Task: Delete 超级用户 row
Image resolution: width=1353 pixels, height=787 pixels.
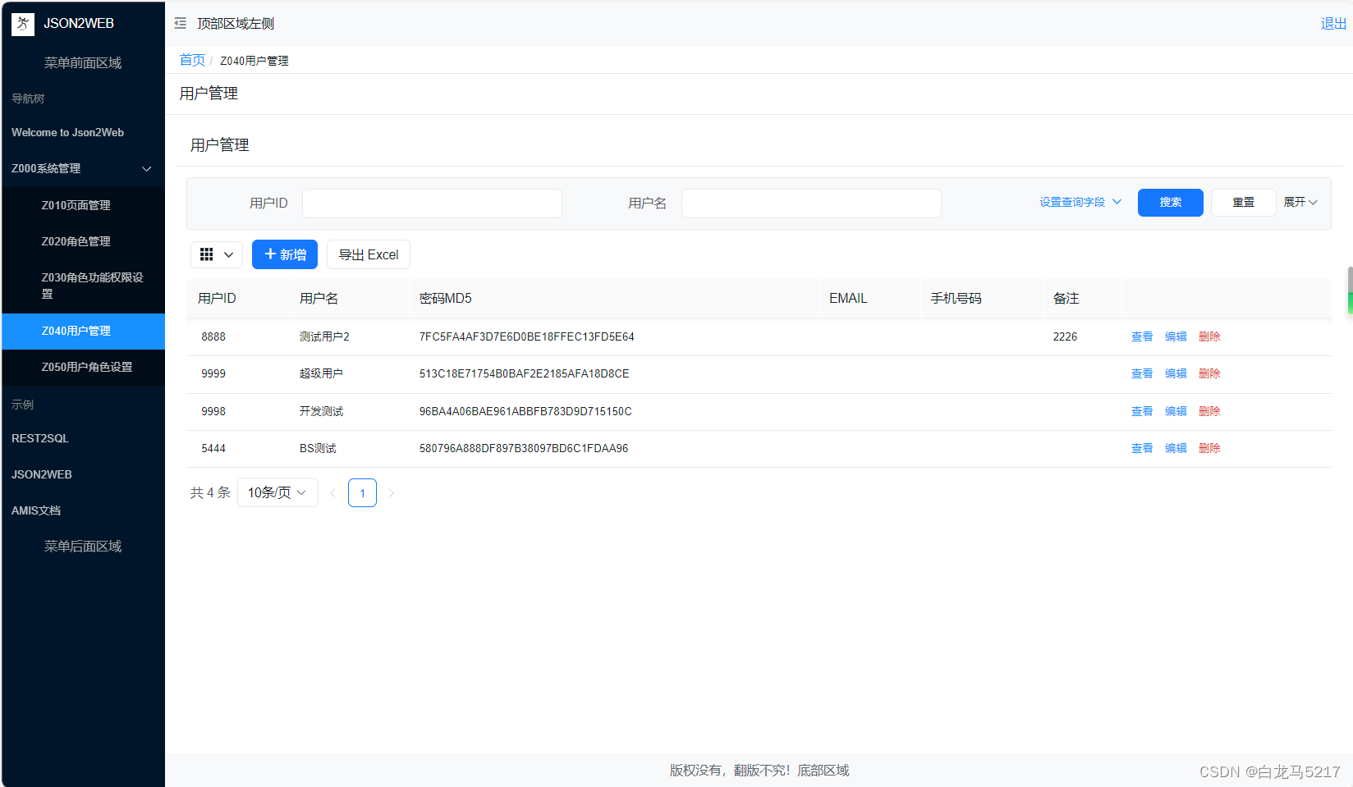Action: coord(1209,373)
